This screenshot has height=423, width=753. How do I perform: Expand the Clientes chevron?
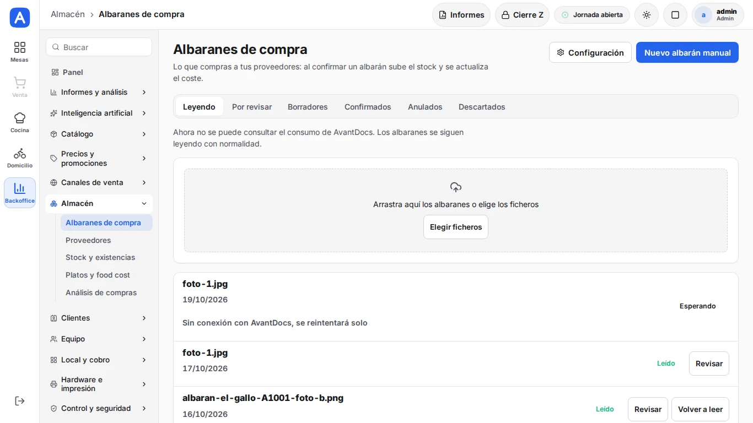(x=144, y=318)
